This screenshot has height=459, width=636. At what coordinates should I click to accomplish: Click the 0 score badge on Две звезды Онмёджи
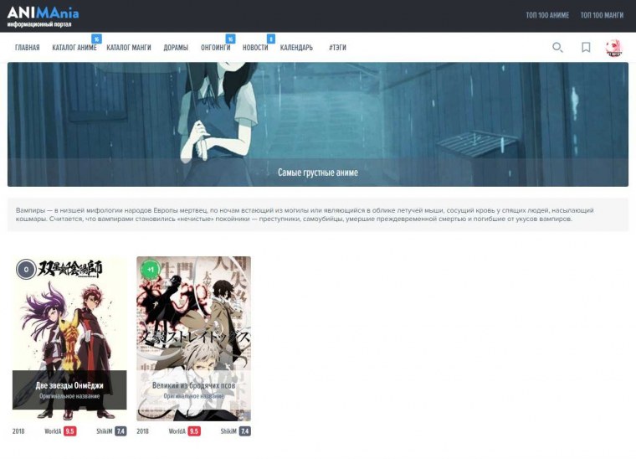click(26, 270)
